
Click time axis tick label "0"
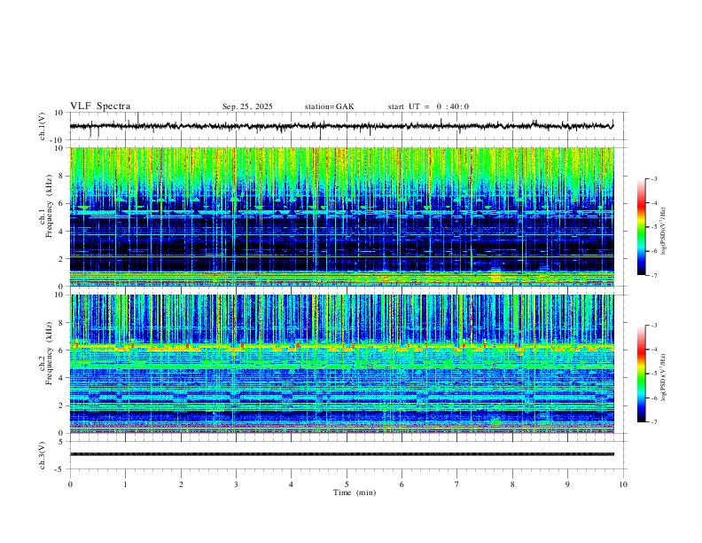70,484
